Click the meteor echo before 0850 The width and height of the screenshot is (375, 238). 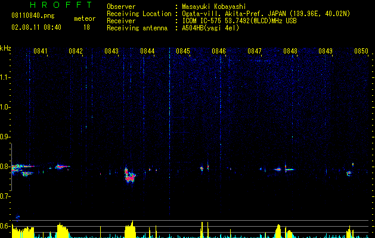coord(349,173)
